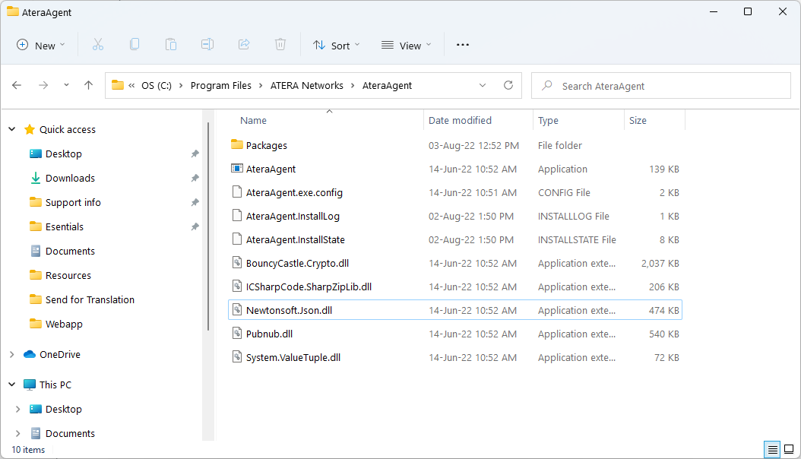Open the Sort menu
Image resolution: width=801 pixels, height=459 pixels.
[x=336, y=46]
